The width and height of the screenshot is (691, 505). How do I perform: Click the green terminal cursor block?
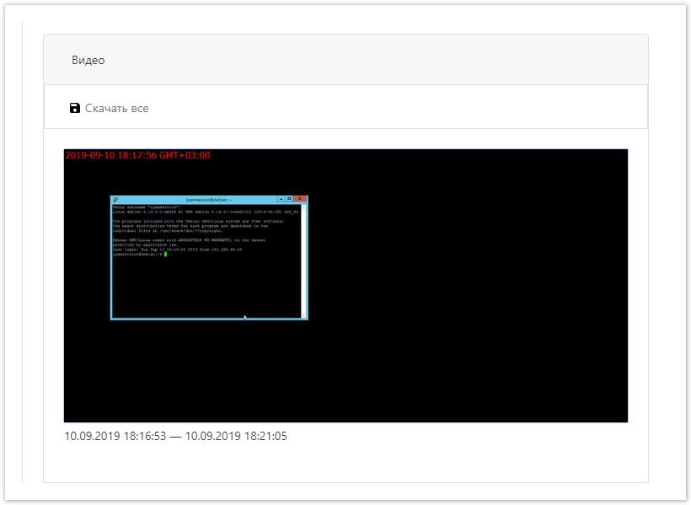(x=166, y=254)
